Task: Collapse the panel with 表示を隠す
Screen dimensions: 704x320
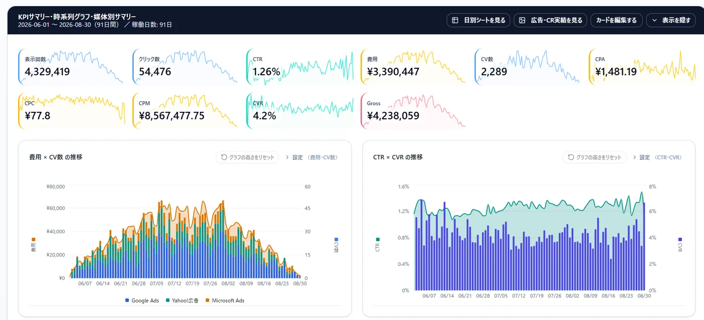Action: click(671, 20)
